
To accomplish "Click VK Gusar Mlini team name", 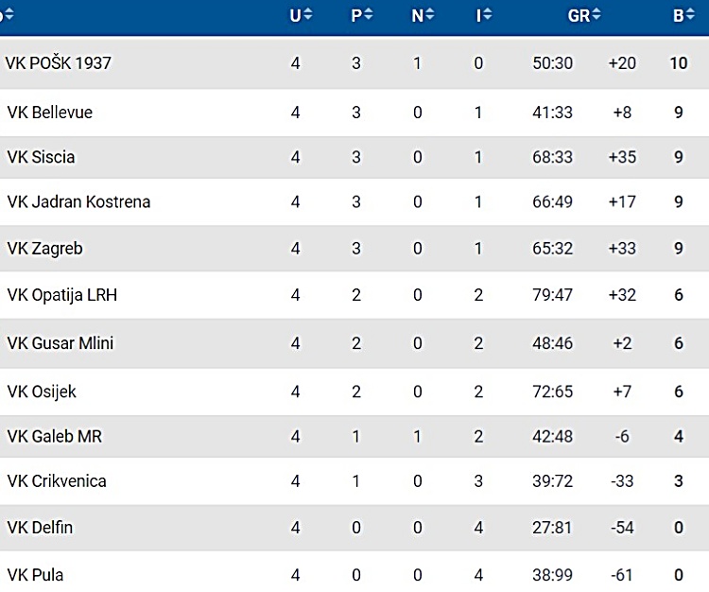I will 60,343.
